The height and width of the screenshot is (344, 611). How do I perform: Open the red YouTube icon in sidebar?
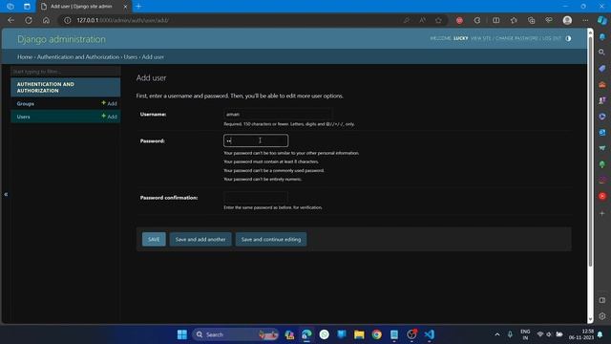[602, 196]
